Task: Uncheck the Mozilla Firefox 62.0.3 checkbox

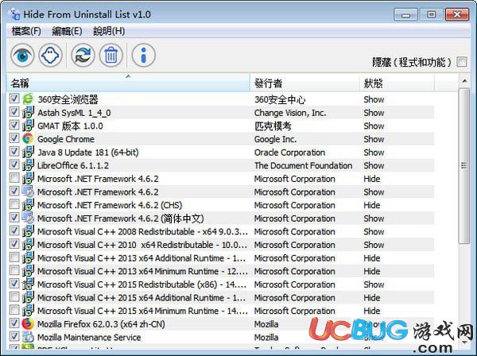Action: point(14,323)
